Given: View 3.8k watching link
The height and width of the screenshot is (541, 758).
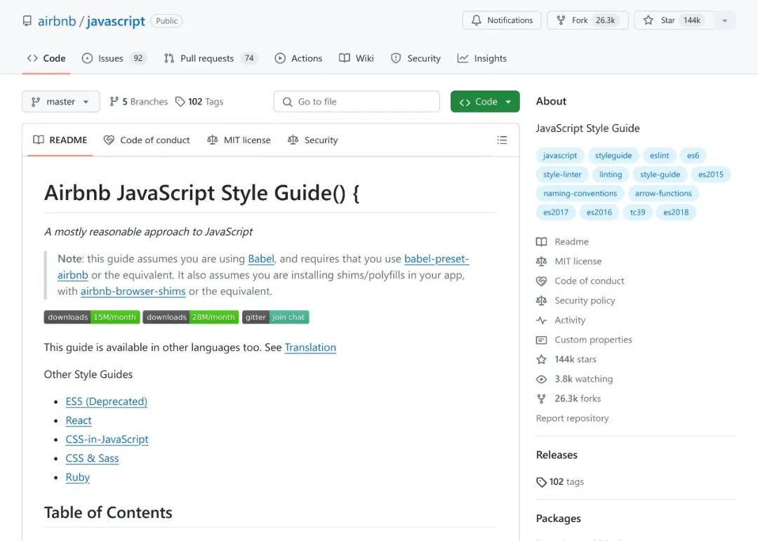Looking at the screenshot, I should click(574, 379).
